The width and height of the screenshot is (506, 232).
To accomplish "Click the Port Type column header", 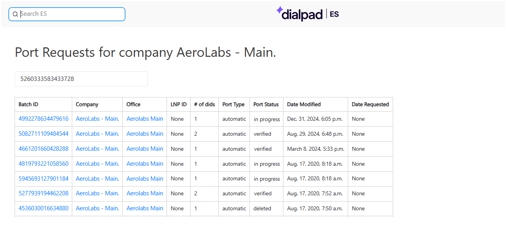I will tap(233, 105).
